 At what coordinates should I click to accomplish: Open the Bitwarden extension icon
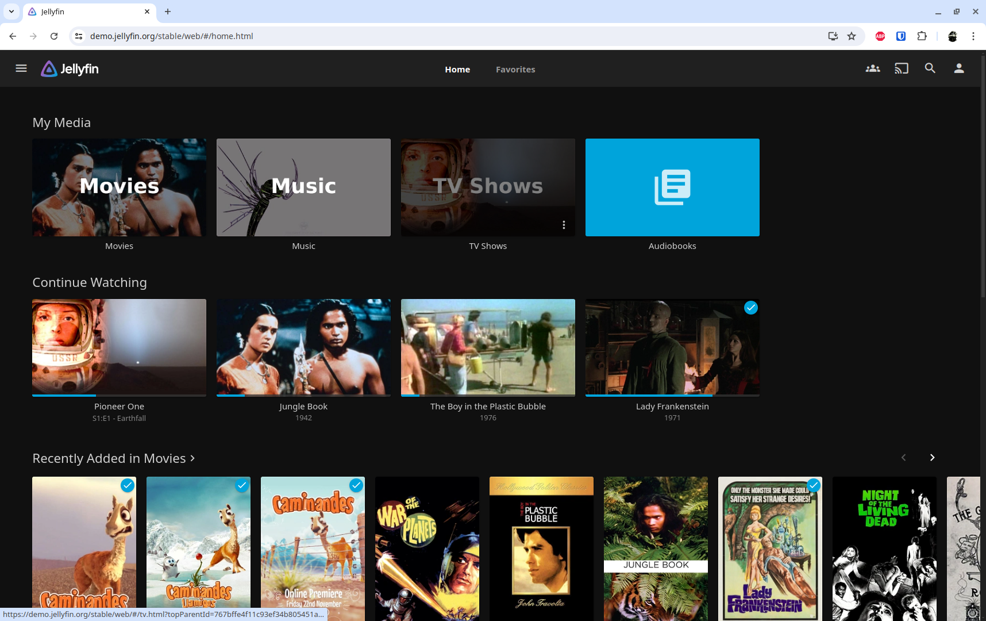pyautogui.click(x=901, y=36)
